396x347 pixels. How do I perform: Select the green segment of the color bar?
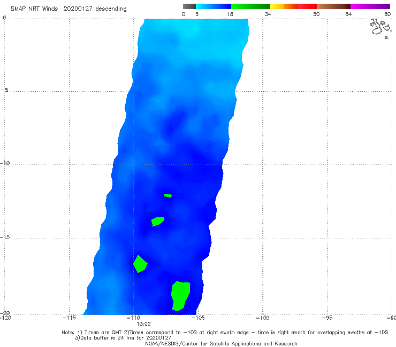[x=250, y=6]
